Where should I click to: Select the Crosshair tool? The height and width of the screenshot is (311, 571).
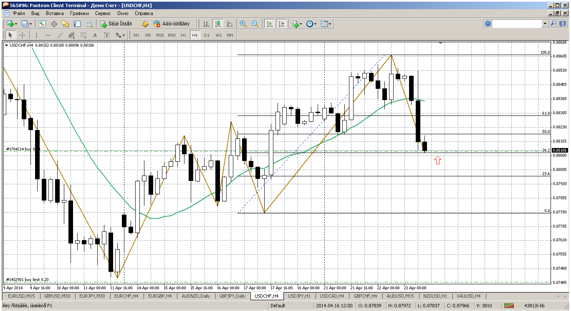point(22,35)
